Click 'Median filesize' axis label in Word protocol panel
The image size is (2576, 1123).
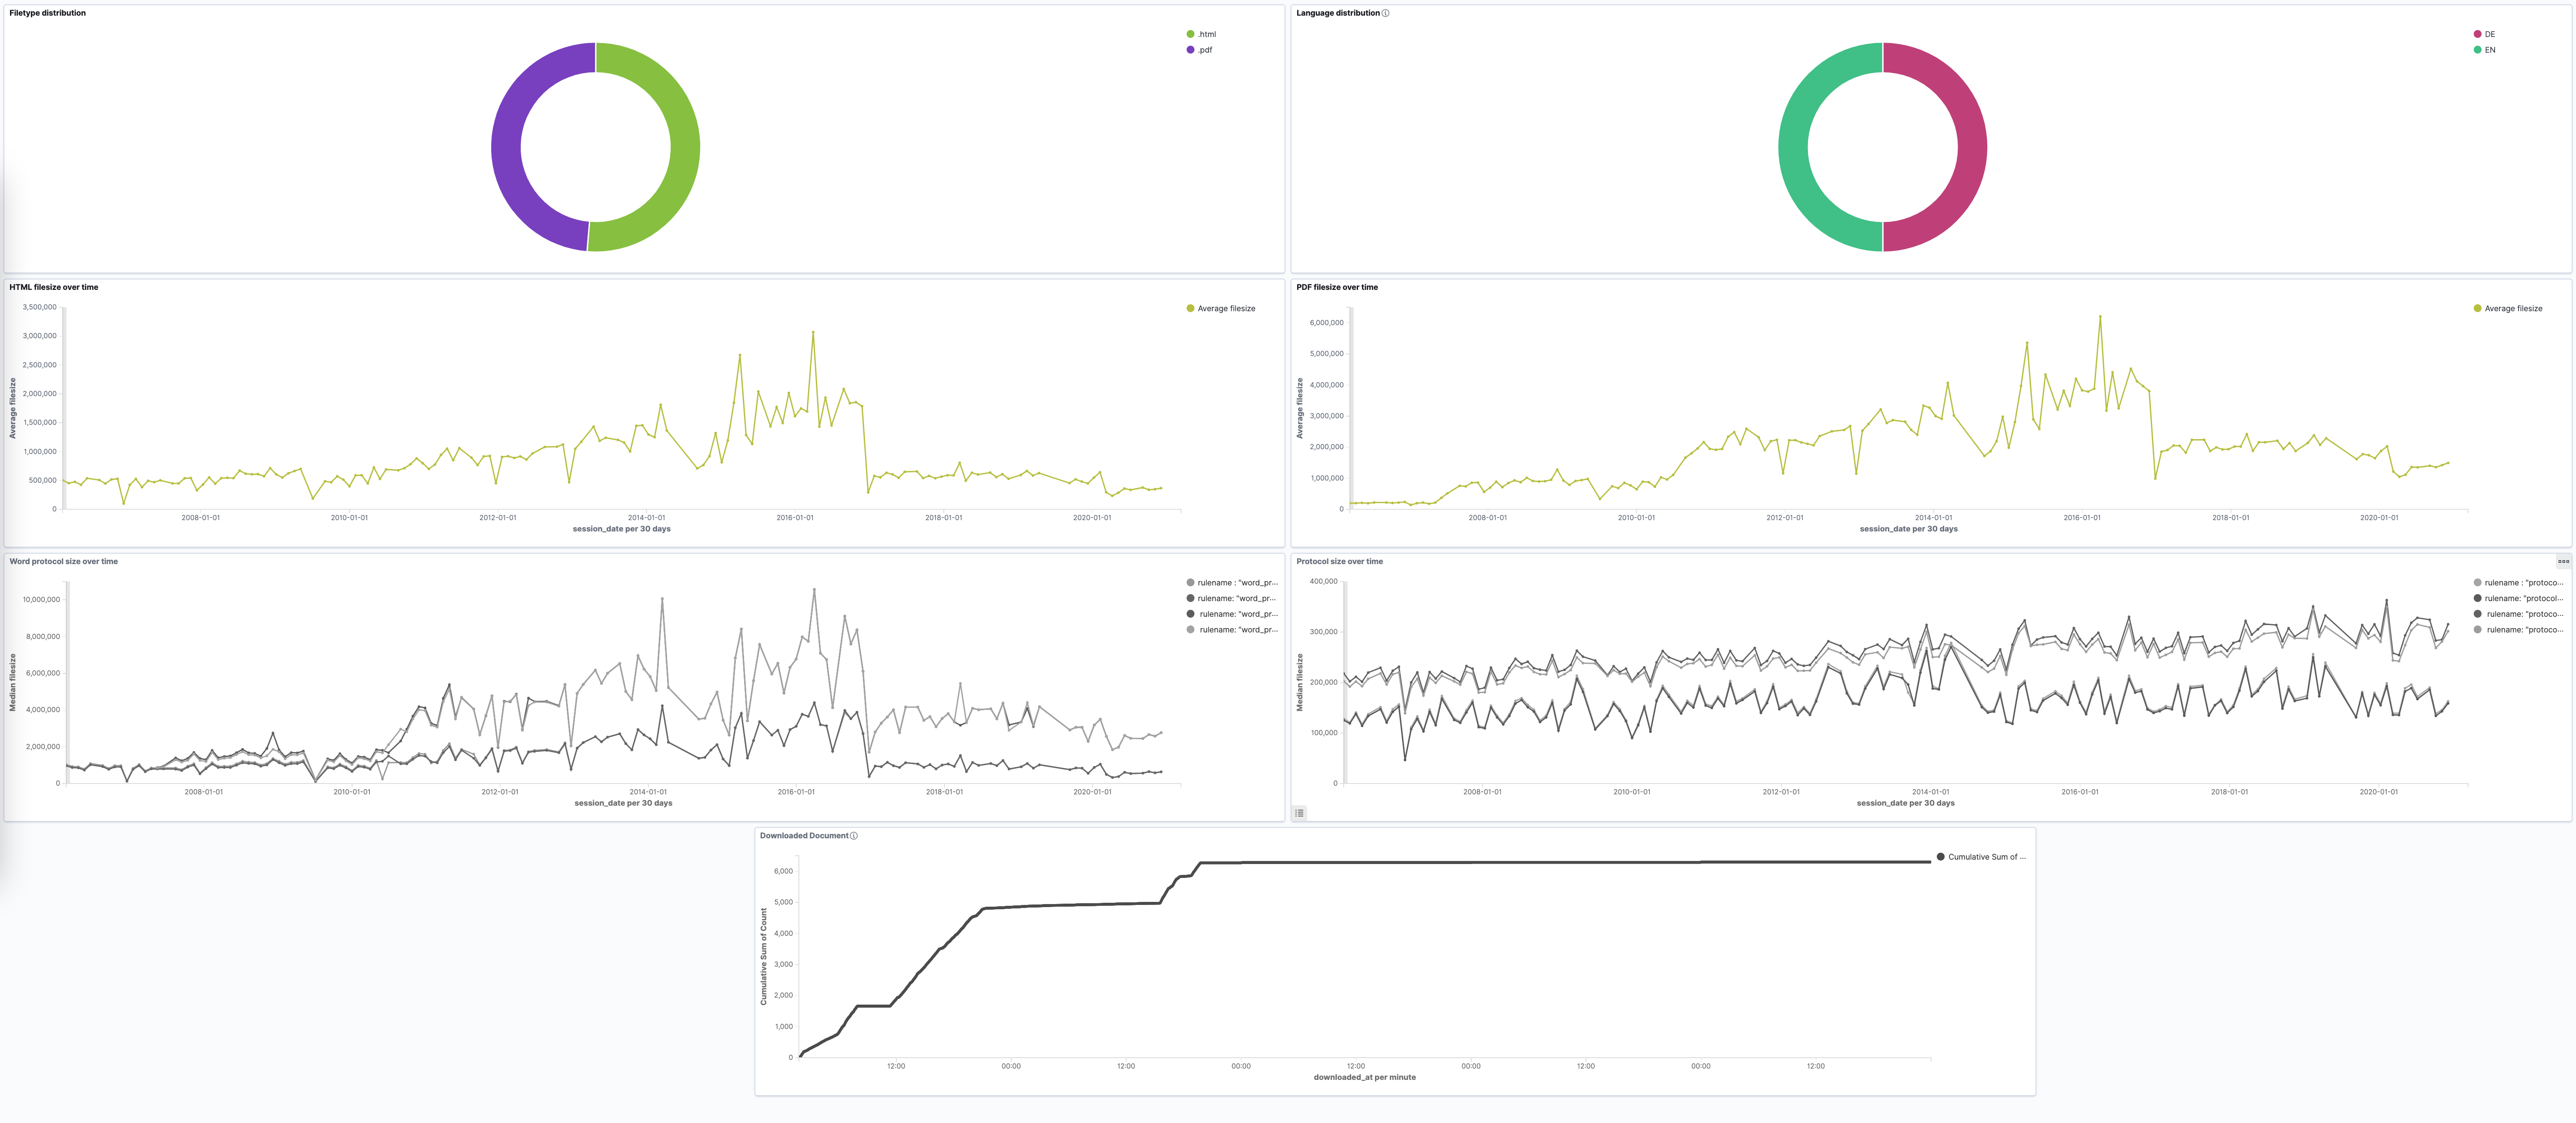pyautogui.click(x=13, y=683)
